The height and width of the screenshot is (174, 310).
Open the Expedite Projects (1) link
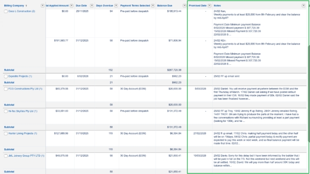(x=20, y=76)
